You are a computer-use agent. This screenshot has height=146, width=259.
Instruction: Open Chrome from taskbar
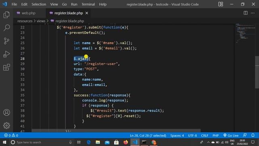click(154, 142)
